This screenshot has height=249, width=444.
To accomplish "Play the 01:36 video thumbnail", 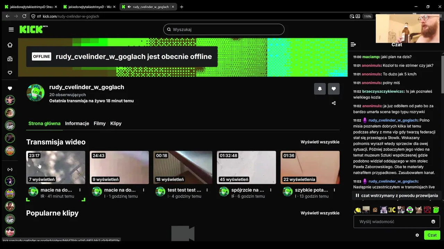I will [310, 167].
